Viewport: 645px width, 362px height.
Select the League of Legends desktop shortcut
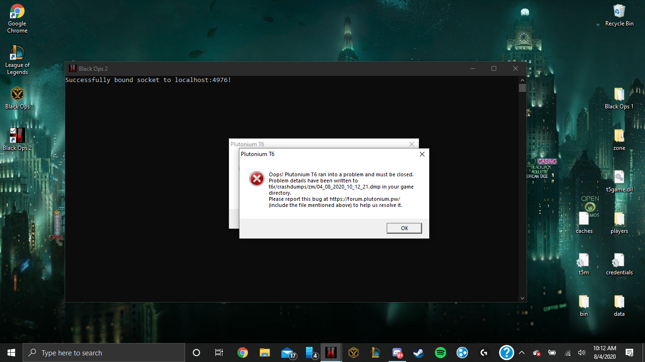[x=17, y=60]
